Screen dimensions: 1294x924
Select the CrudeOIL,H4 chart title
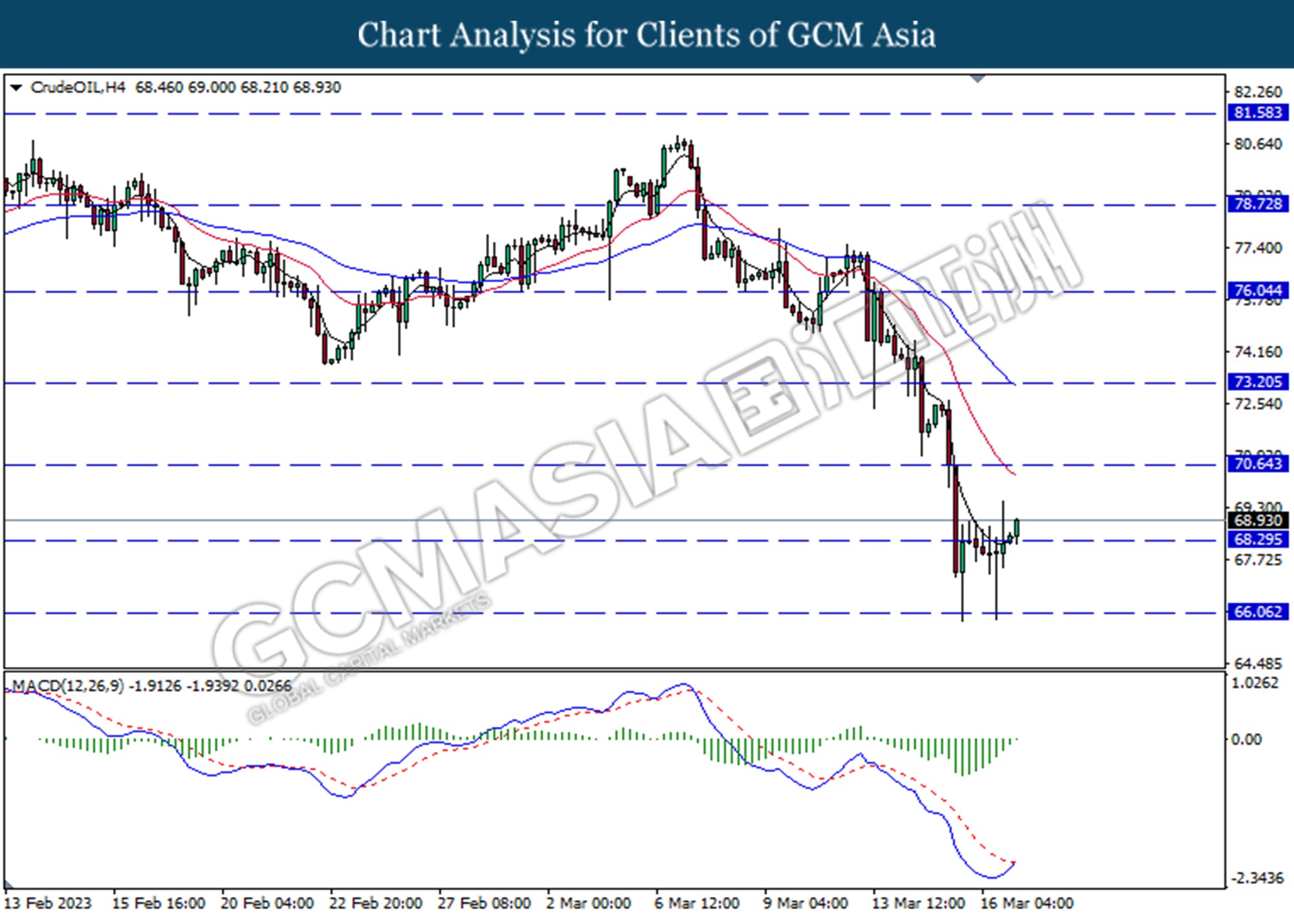78,87
